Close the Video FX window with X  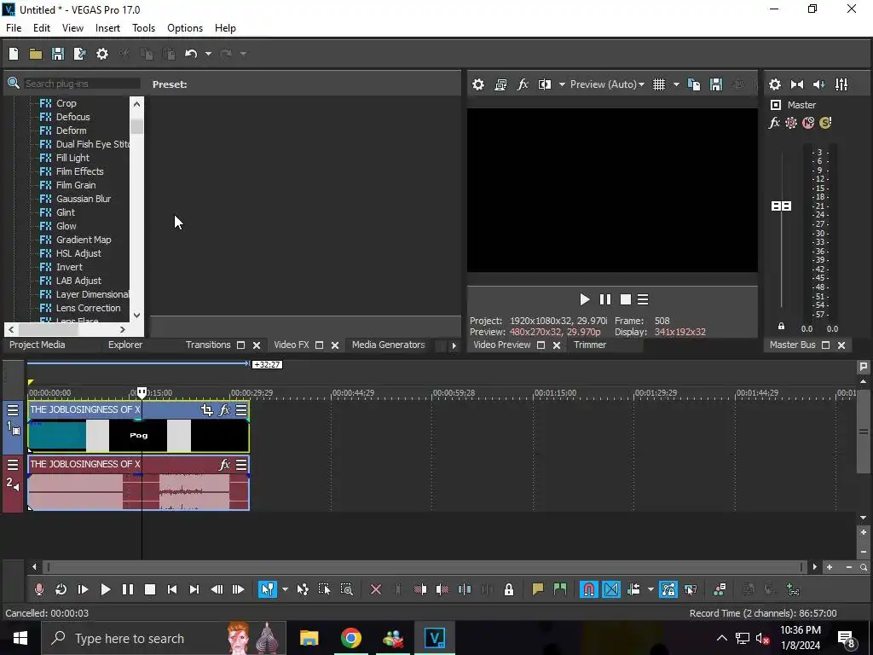pyautogui.click(x=335, y=345)
